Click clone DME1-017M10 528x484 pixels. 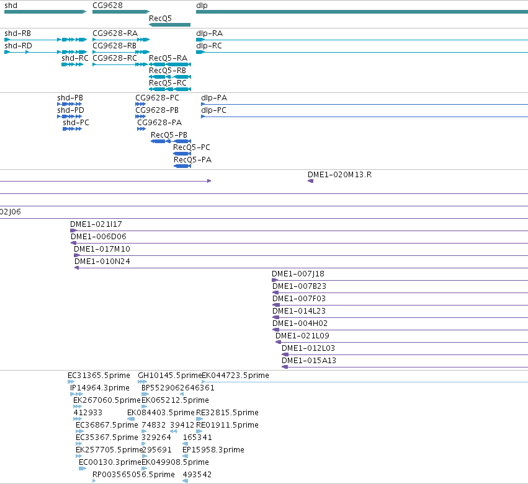pyautogui.click(x=102, y=249)
